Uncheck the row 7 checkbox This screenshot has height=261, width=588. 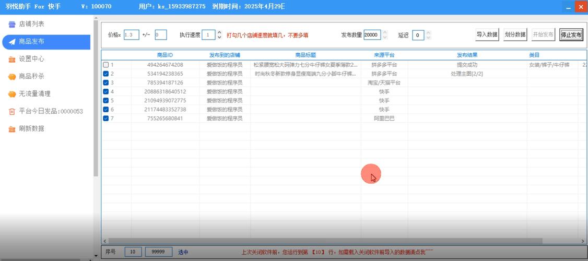[x=106, y=118]
